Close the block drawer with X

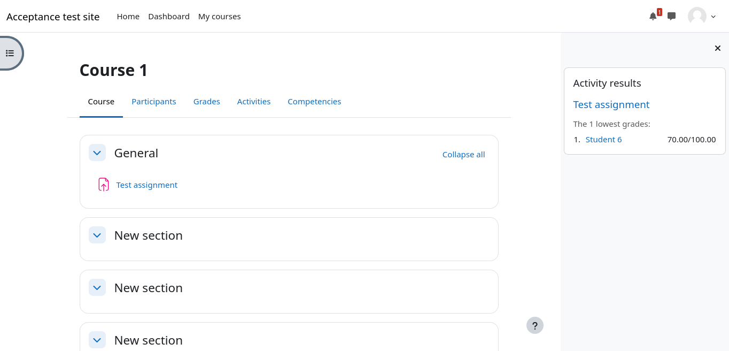[718, 48]
